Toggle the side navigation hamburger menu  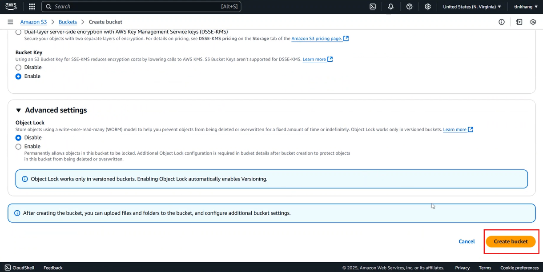point(10,22)
